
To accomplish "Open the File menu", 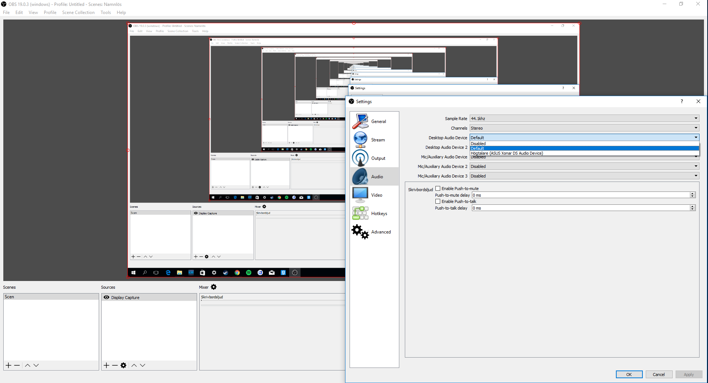I will pyautogui.click(x=6, y=13).
